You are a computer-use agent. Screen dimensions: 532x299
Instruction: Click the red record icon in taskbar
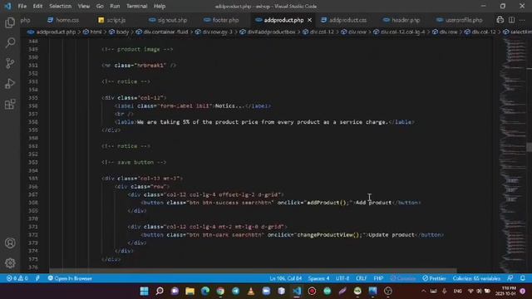(312, 291)
